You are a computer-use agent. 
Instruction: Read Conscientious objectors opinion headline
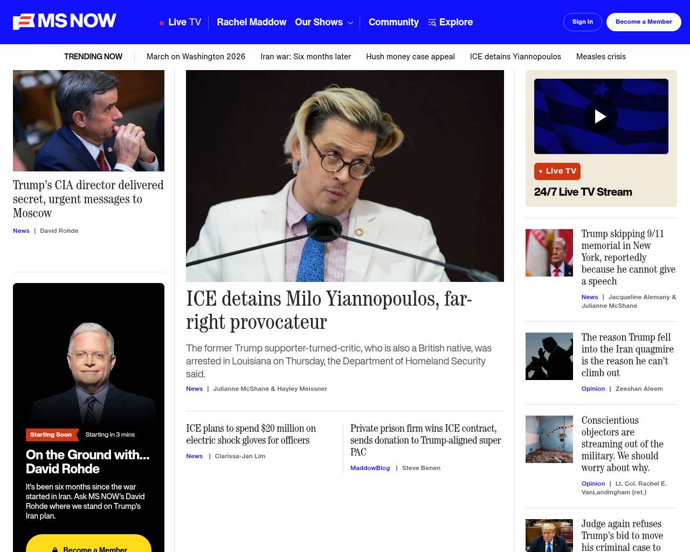click(x=622, y=444)
